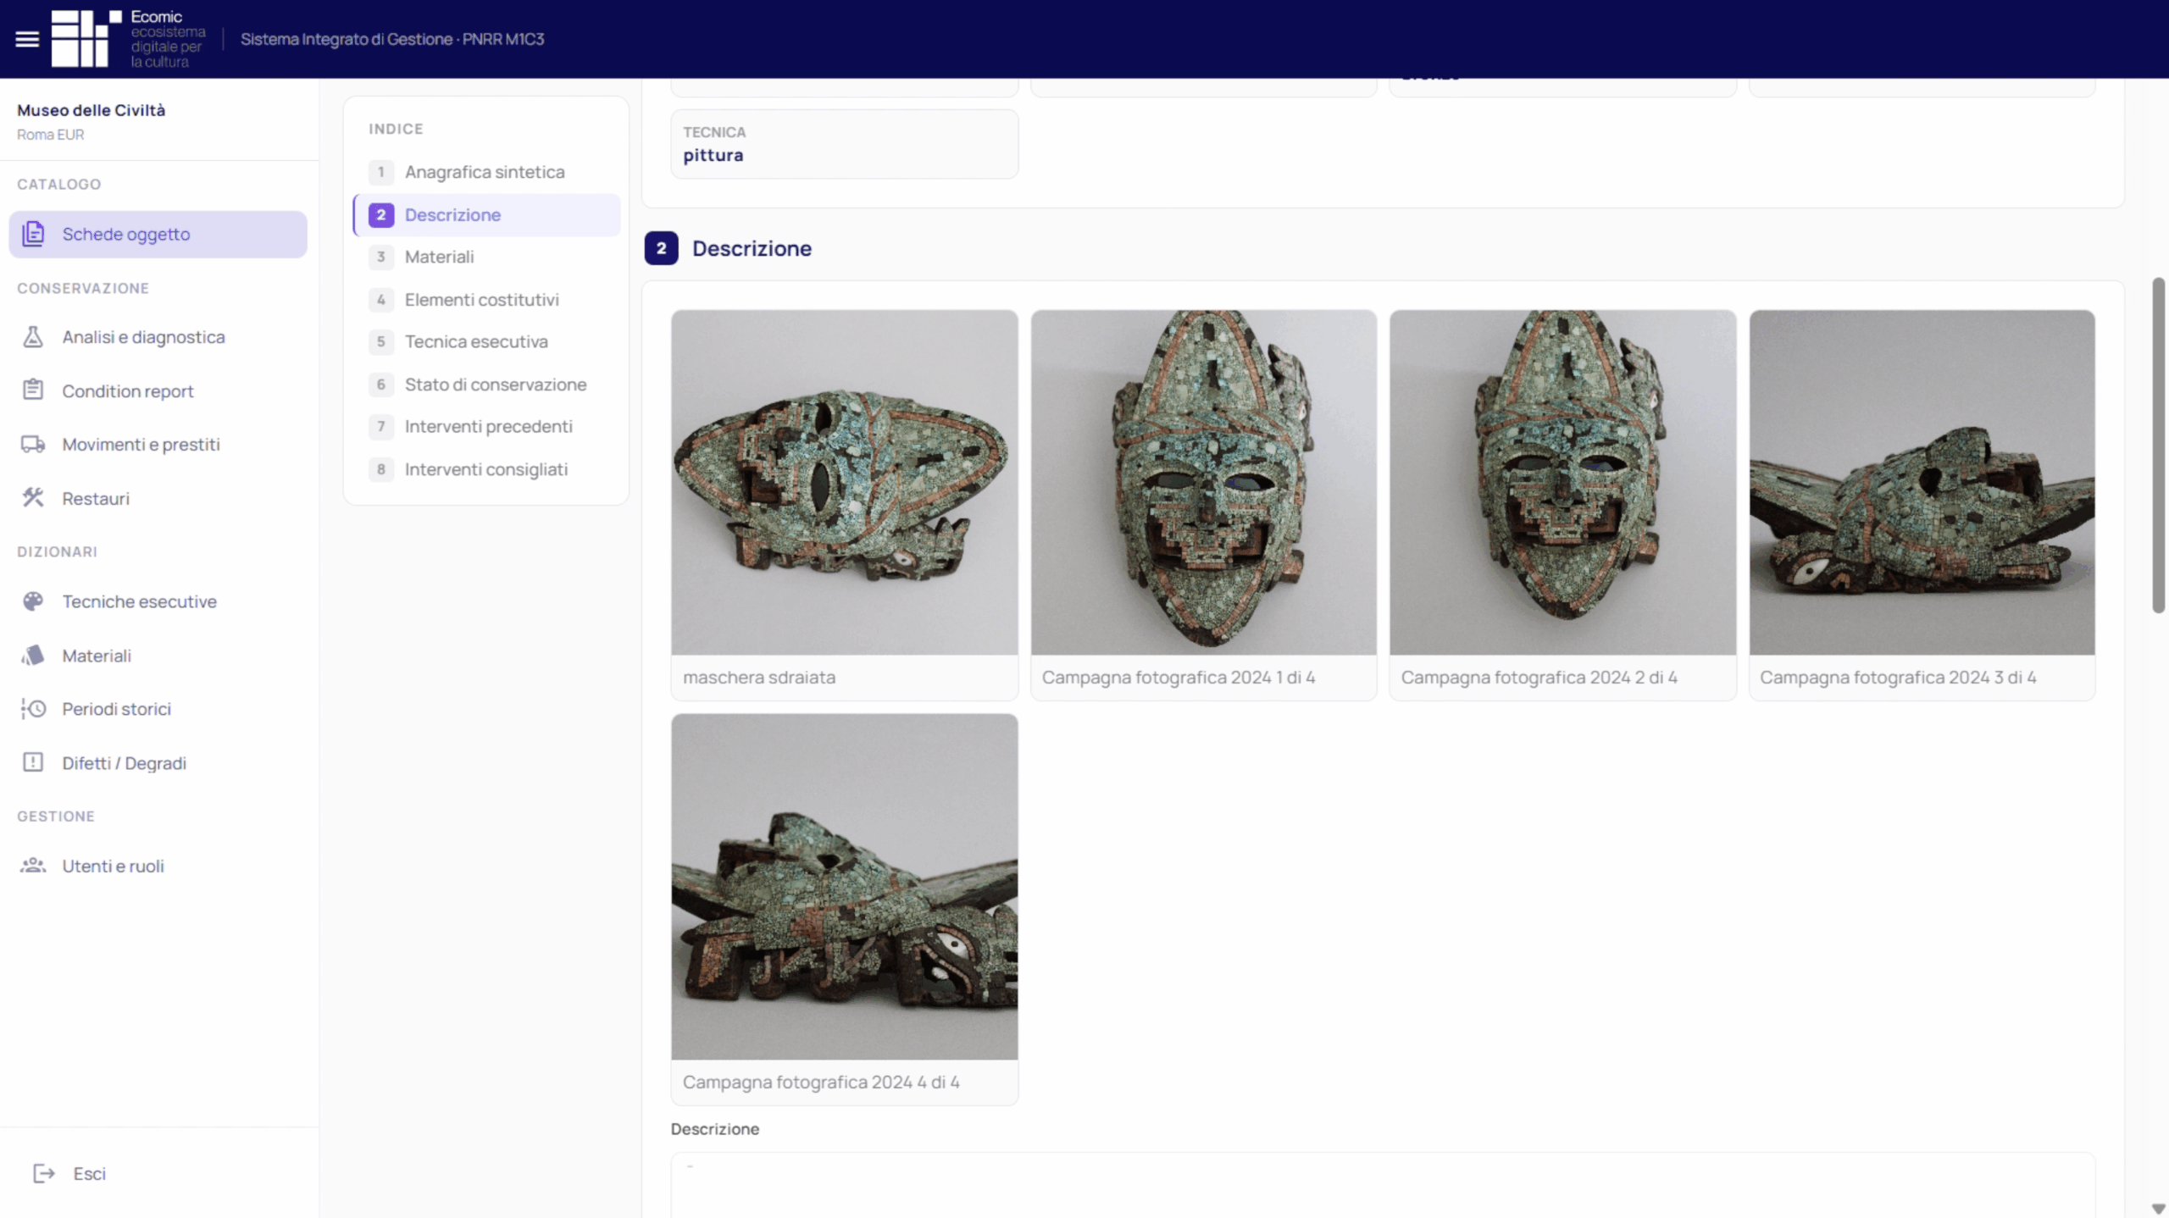Click the Condition report clipboard icon

(x=33, y=390)
